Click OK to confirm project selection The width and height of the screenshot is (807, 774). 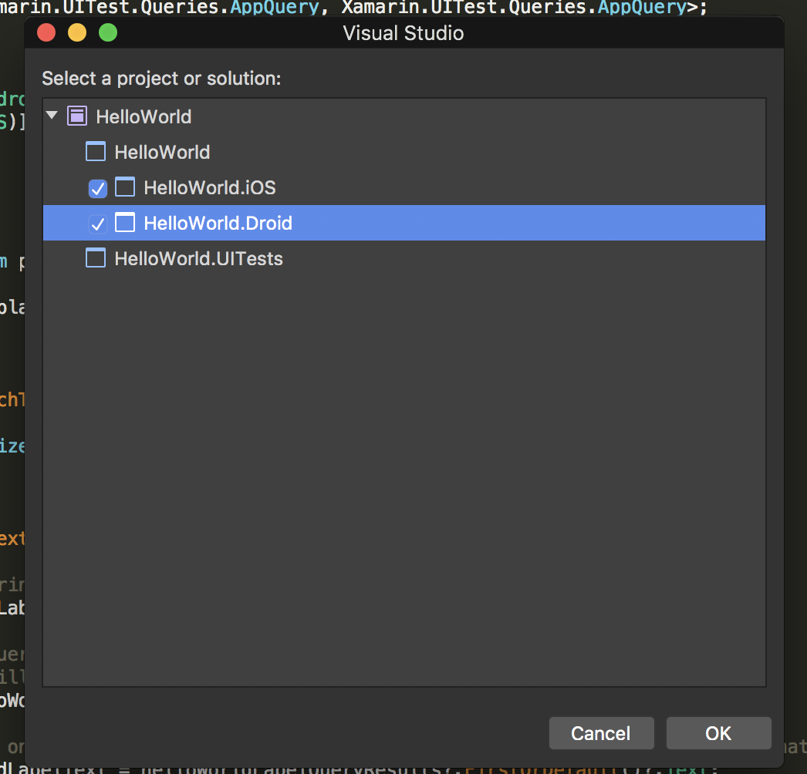(718, 733)
